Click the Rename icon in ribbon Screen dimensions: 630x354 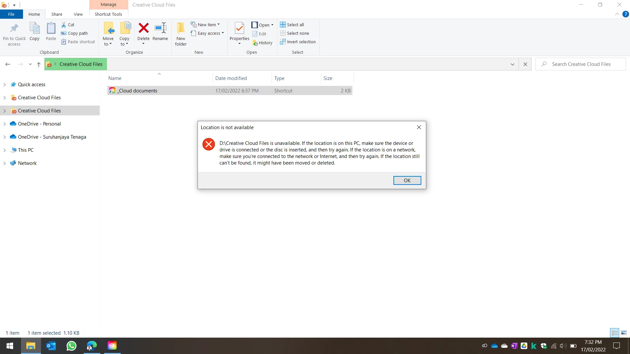pyautogui.click(x=160, y=28)
